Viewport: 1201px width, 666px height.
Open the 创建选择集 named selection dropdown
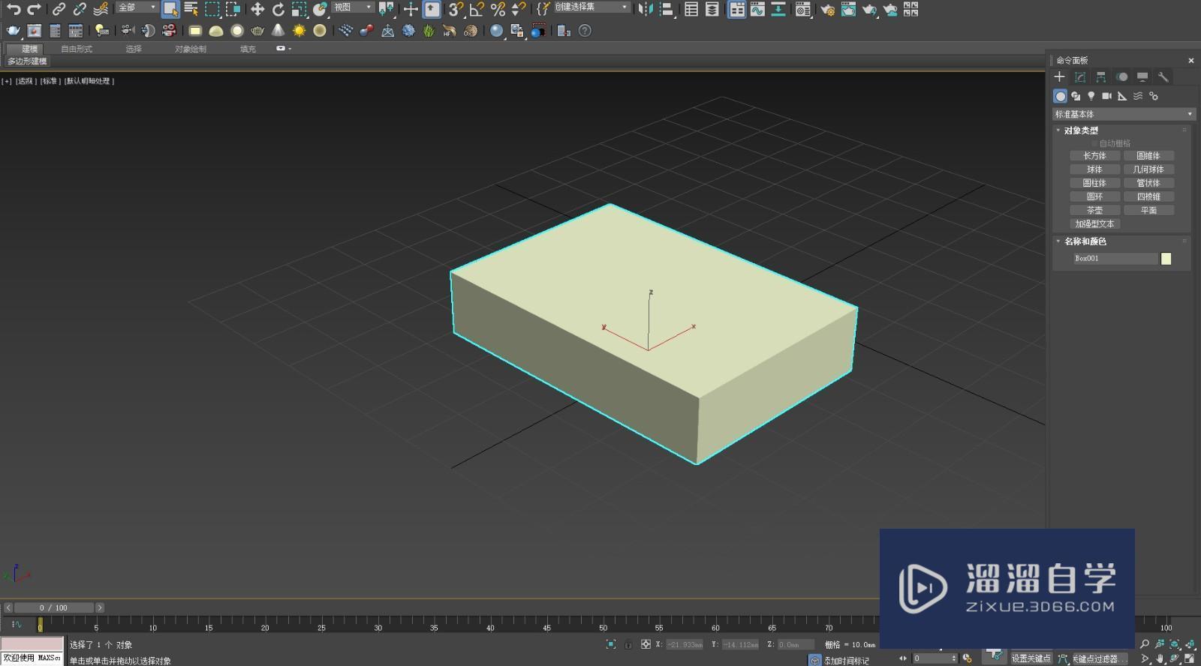pos(591,7)
